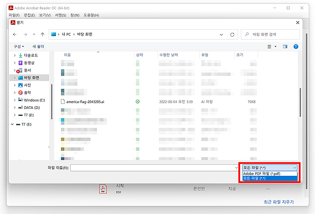Sort by the 상태 column header
315x214 pixels.
[x=140, y=55]
